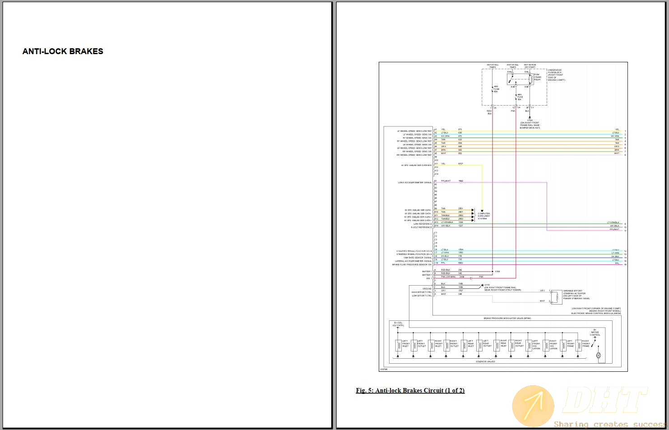Click the 'S100' splice label
This screenshot has width=669, height=430.
497,272
